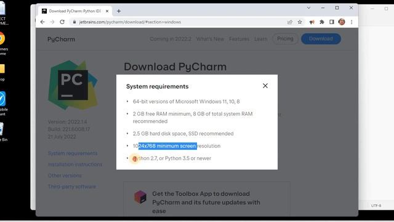Open the tab search dropdown arrow
This screenshot has width=394, height=222.
(308, 8)
